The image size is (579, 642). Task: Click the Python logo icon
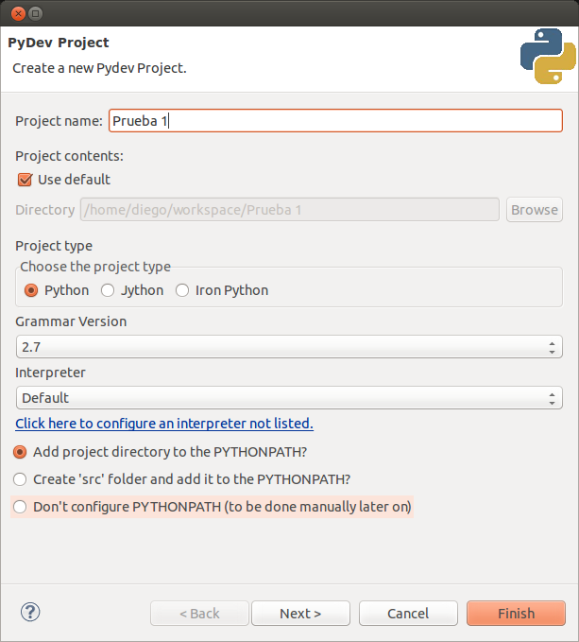pos(548,56)
